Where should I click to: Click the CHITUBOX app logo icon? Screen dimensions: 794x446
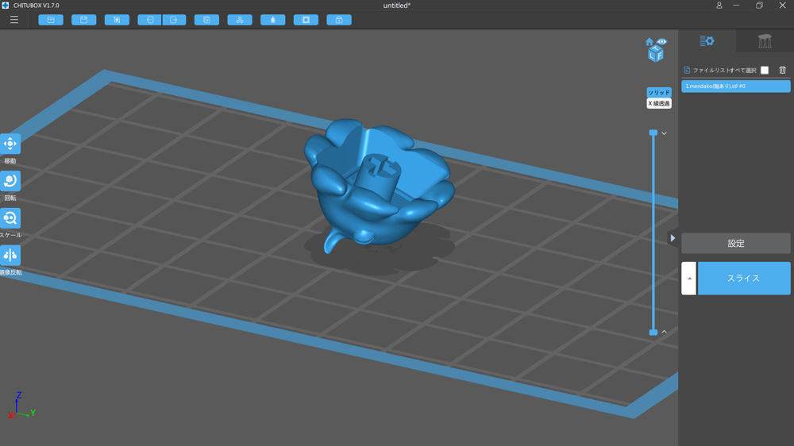click(5, 5)
